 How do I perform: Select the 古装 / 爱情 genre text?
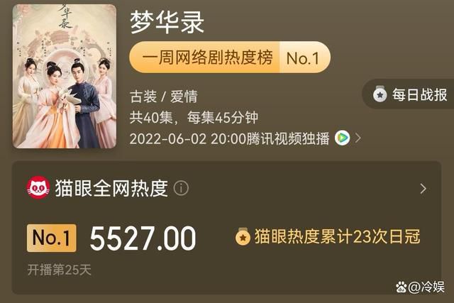(x=164, y=97)
